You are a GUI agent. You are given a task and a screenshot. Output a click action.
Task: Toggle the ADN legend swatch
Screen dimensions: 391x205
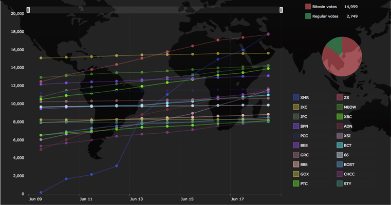(340, 126)
